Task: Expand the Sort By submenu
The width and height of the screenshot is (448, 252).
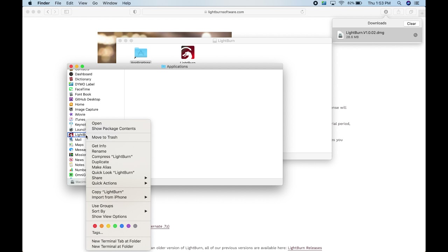Action: [118, 211]
